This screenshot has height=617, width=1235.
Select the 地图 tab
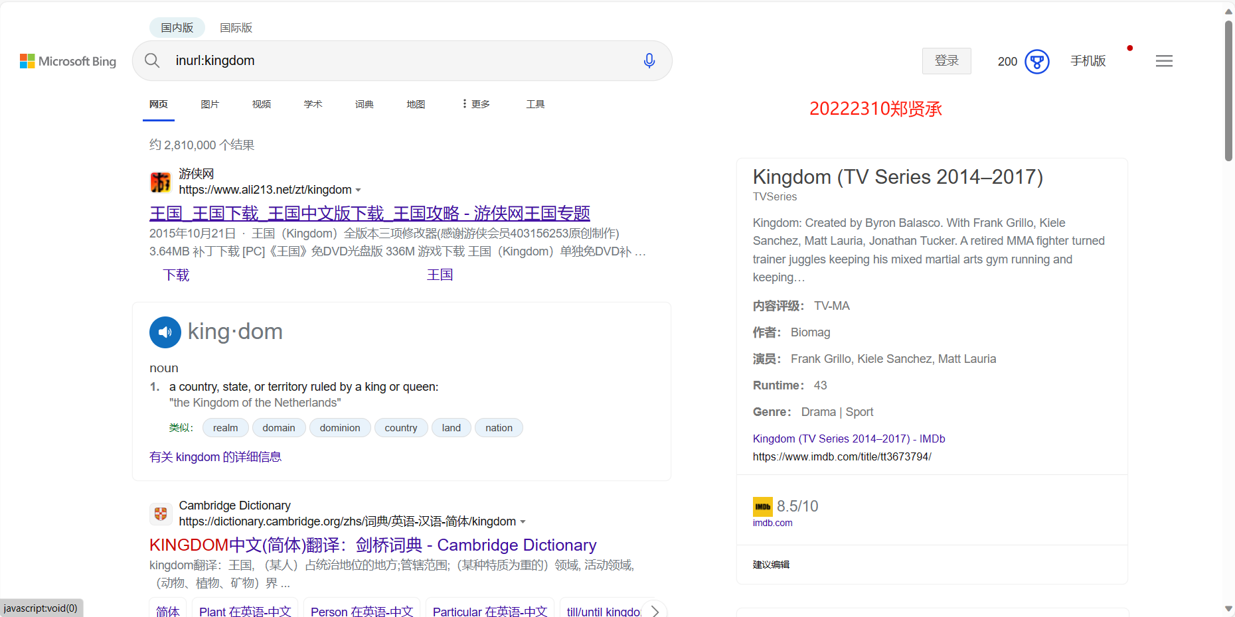click(416, 104)
